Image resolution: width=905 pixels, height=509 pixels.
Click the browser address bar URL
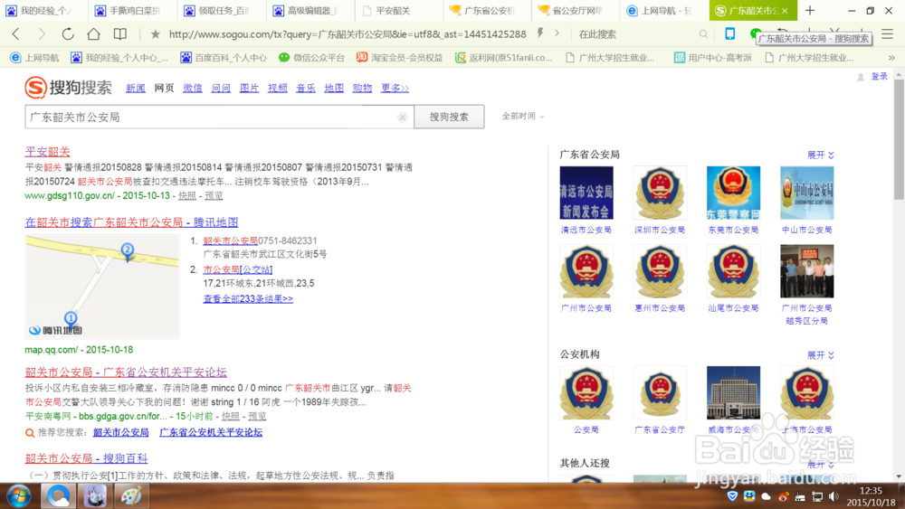348,34
